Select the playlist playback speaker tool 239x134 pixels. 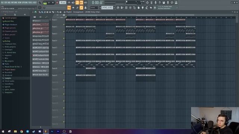point(60,12)
